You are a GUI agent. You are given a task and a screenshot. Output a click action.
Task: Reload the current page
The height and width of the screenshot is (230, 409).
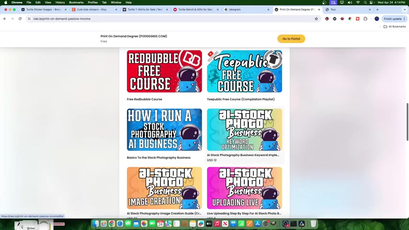20,19
